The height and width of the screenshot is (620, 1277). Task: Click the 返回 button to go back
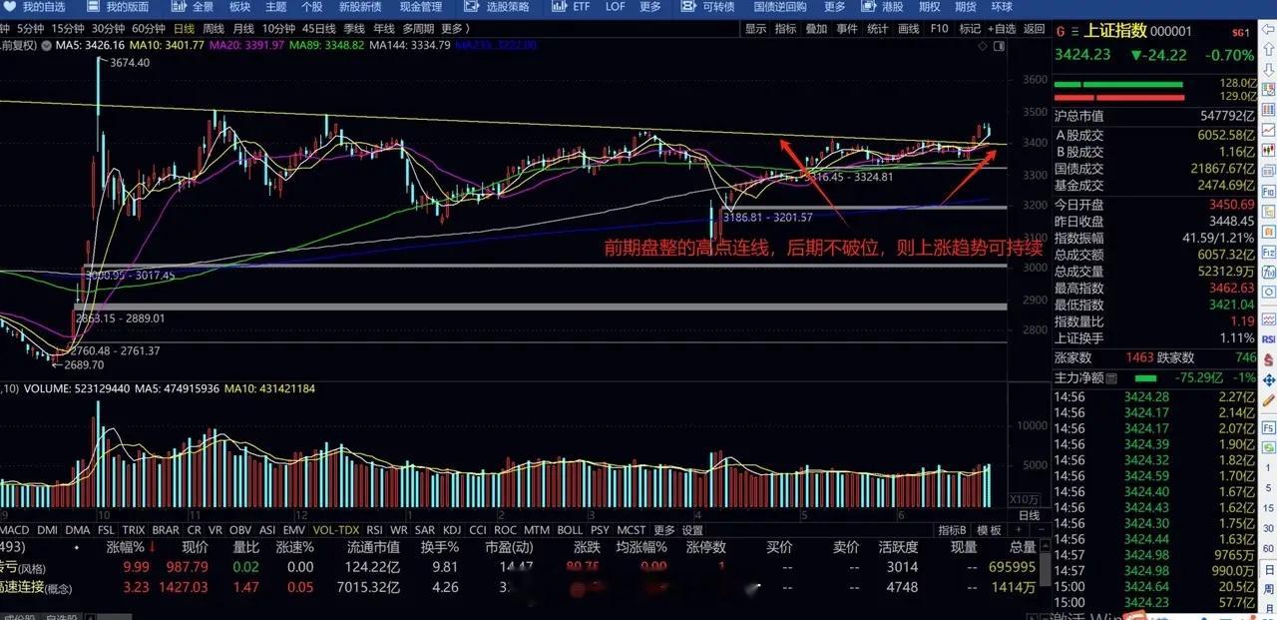[1034, 29]
